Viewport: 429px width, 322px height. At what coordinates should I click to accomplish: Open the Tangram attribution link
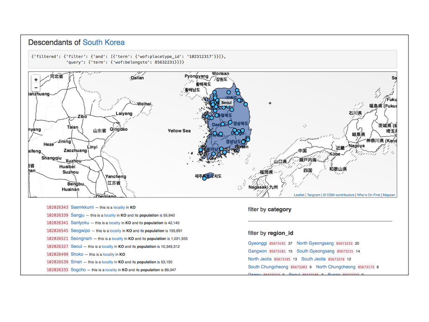point(313,195)
